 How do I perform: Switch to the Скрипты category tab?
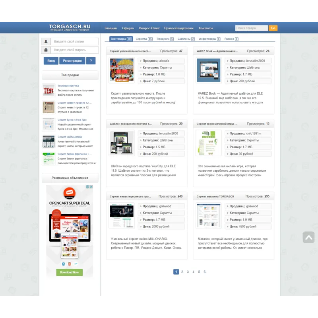point(143,39)
